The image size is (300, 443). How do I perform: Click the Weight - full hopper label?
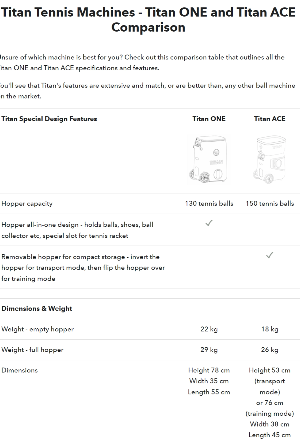click(x=32, y=350)
